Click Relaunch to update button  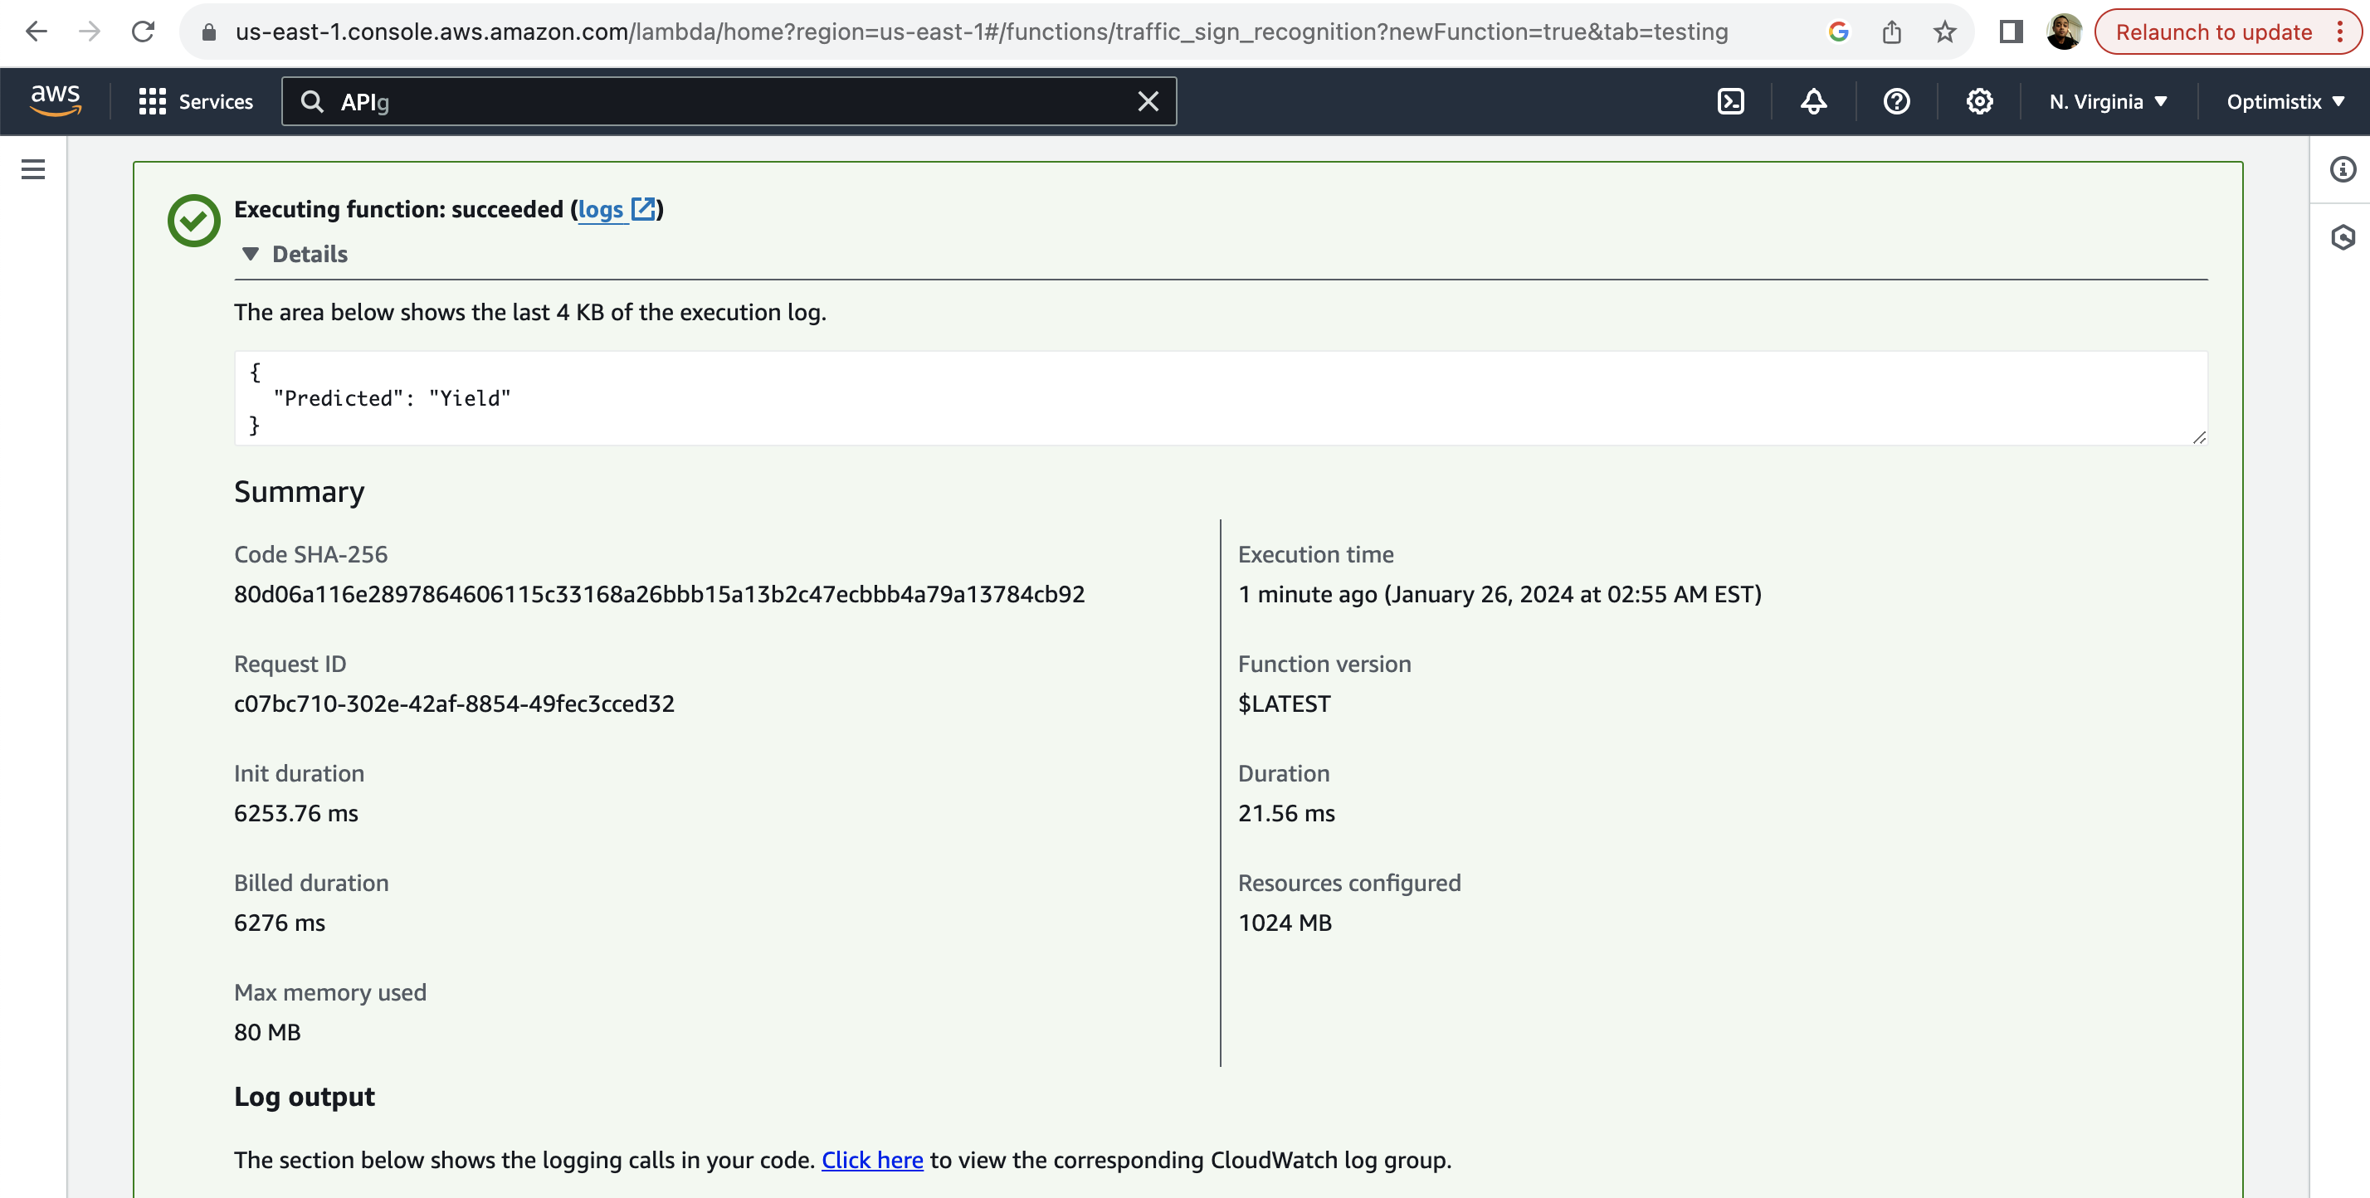[2212, 32]
